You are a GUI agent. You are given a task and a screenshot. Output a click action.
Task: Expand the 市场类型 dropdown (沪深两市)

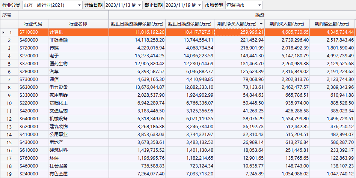(x=259, y=5)
